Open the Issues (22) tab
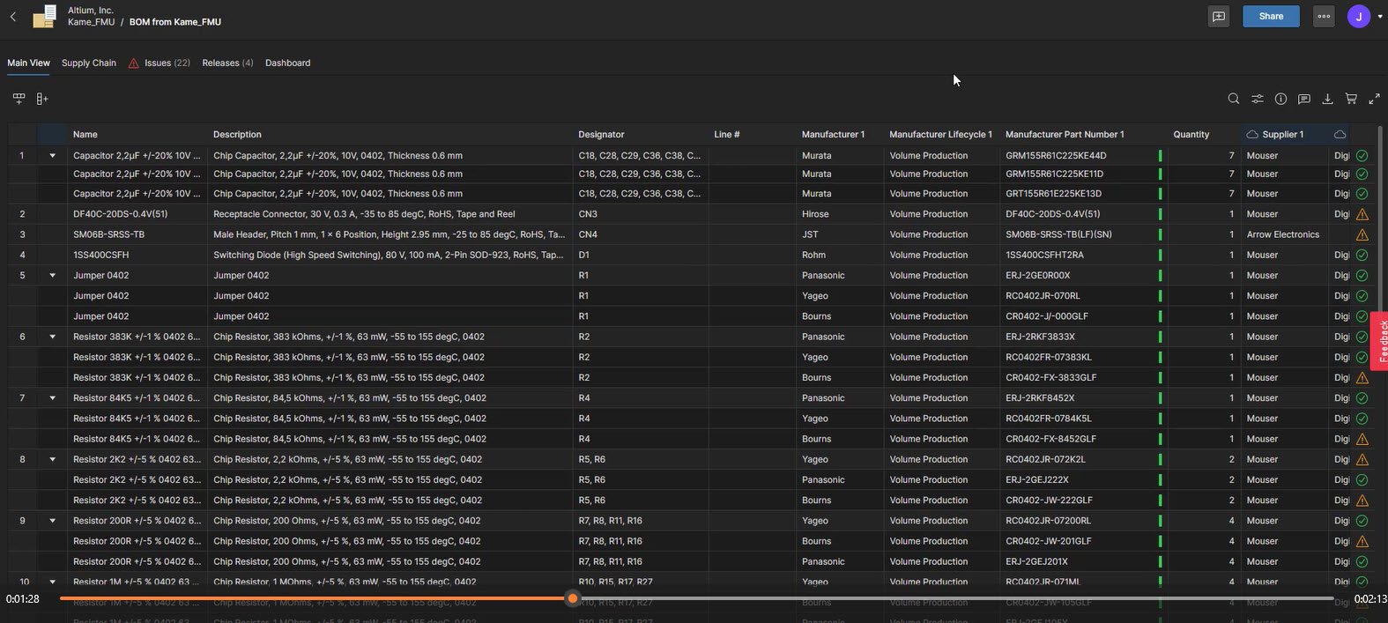The image size is (1388, 623). tap(160, 63)
